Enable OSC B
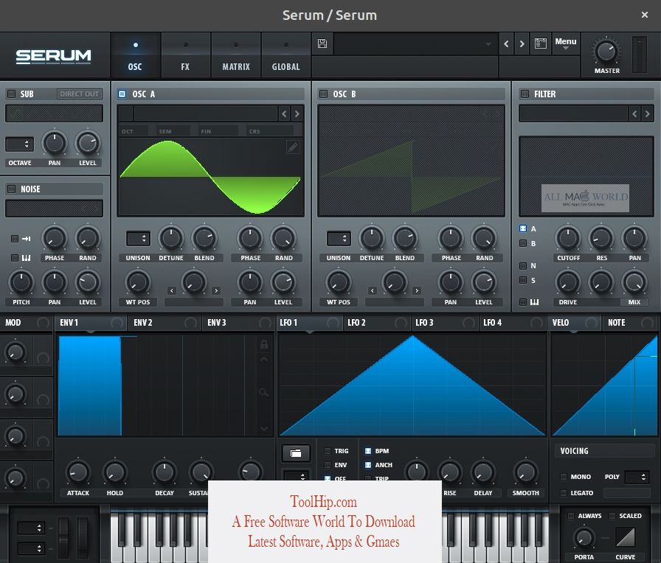 [x=323, y=94]
